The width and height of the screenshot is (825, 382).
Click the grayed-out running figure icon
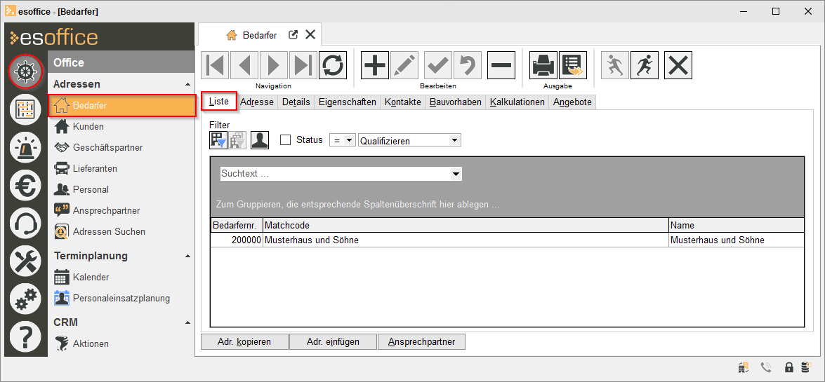[x=615, y=66]
